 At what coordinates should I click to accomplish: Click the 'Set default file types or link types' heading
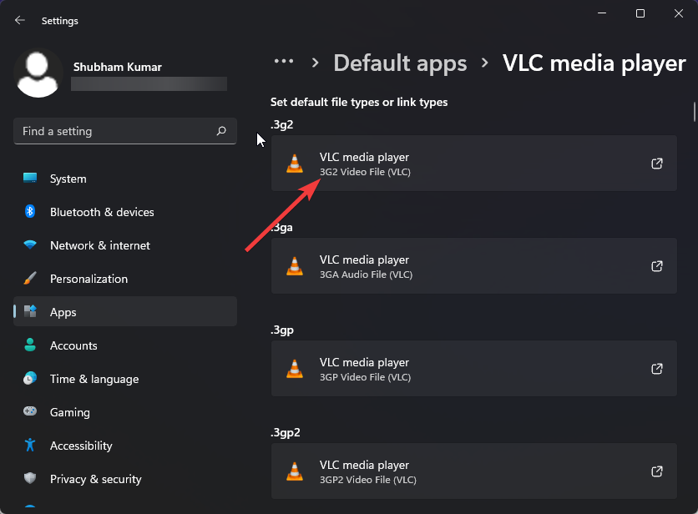coord(359,102)
